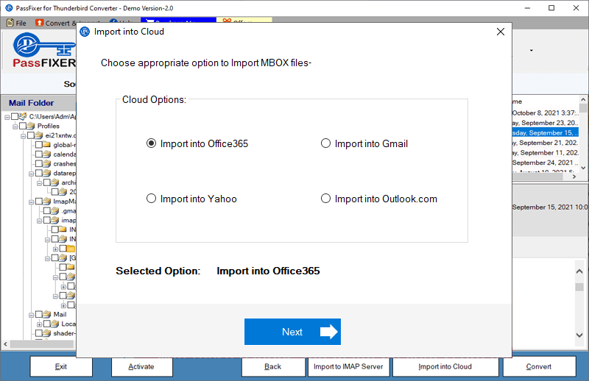Click the Import into Cloud bottom button
Screen dimensions: 589x381
(445, 367)
